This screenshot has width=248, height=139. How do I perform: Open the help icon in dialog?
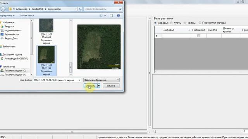pyautogui.click(x=118, y=15)
